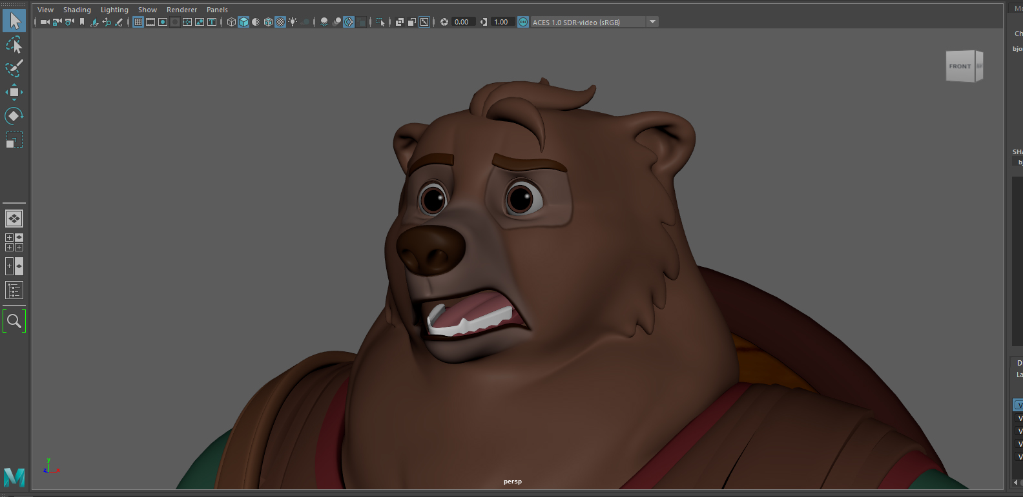Toggle the color management ON button
This screenshot has height=497, width=1023.
(x=523, y=22)
